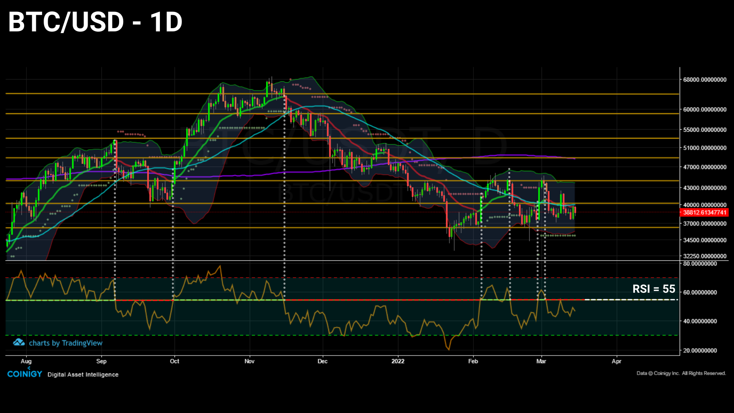The image size is (734, 413).
Task: Open the 'charts by TradingView' link
Action: (x=65, y=342)
